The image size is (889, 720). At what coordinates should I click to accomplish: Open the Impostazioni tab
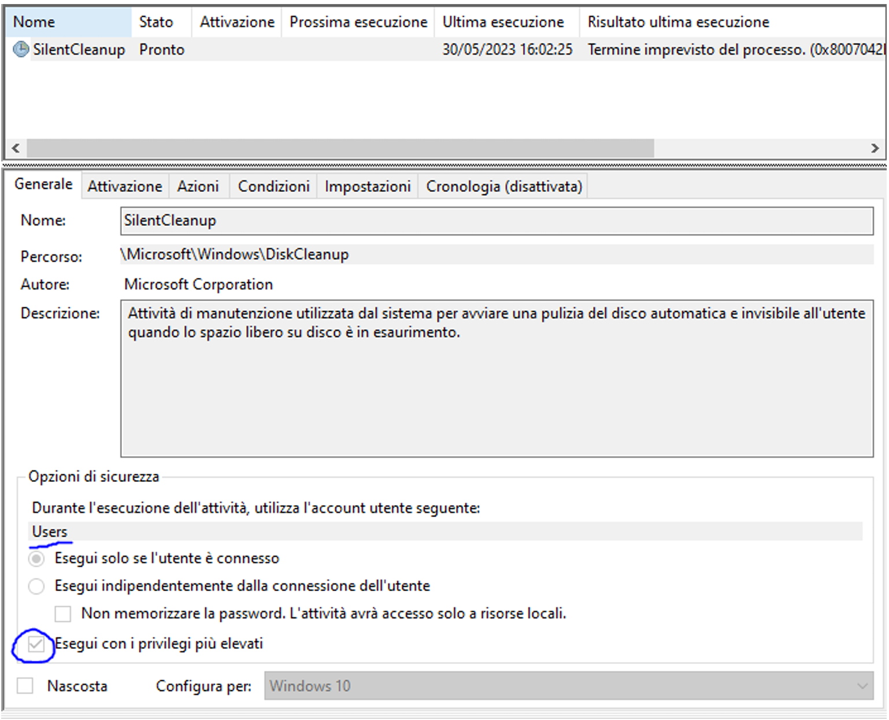(368, 187)
